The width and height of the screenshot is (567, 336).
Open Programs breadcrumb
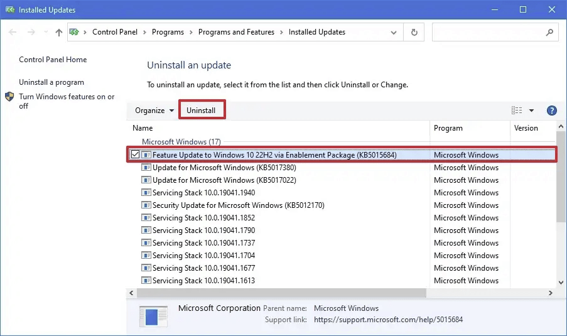click(168, 32)
